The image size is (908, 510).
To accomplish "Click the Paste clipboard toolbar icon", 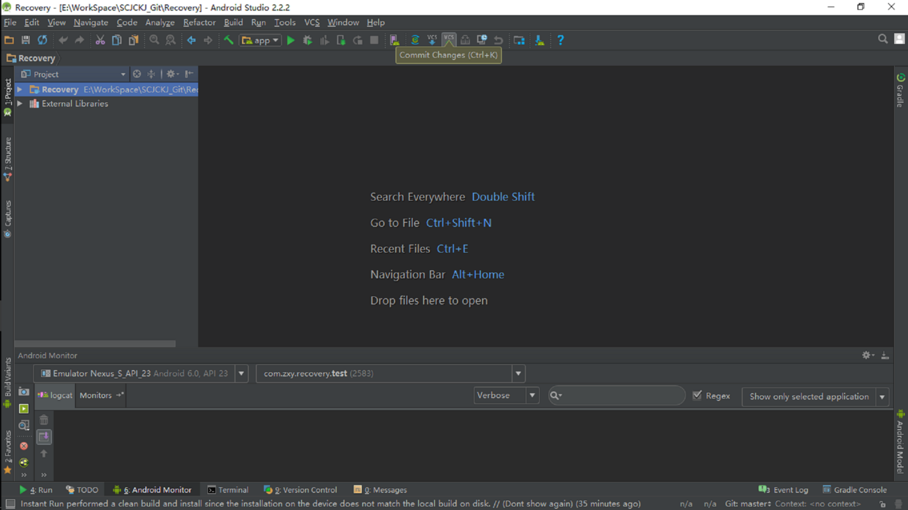I will 133,40.
